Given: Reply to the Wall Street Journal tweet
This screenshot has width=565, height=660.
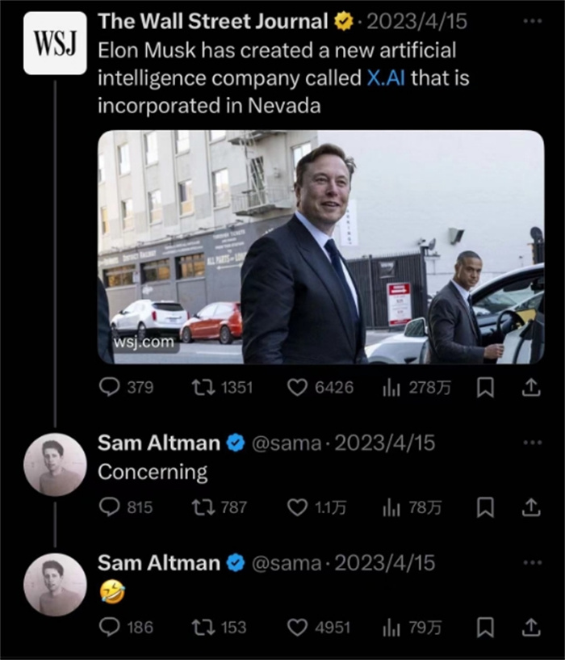Looking at the screenshot, I should (110, 388).
